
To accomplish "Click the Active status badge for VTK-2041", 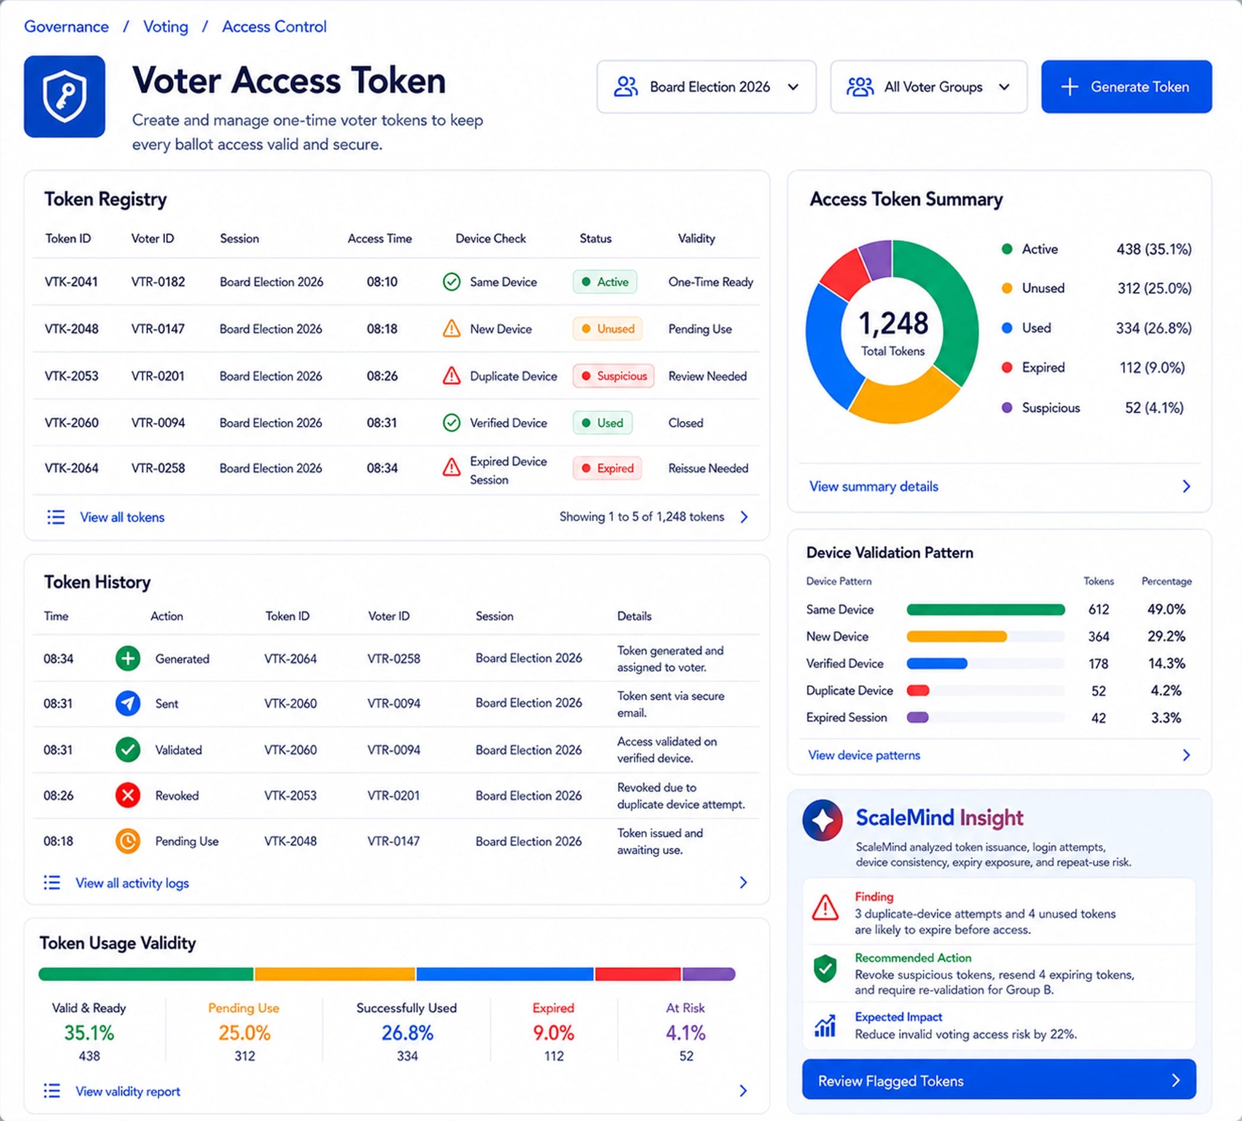I will click(x=604, y=282).
